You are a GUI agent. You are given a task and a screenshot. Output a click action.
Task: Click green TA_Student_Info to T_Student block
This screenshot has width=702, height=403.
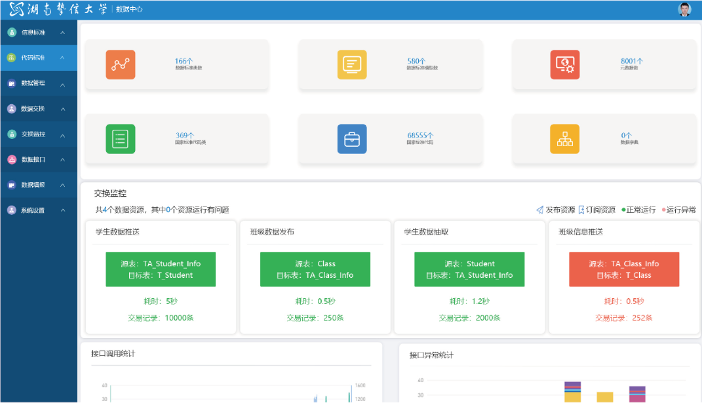point(161,269)
